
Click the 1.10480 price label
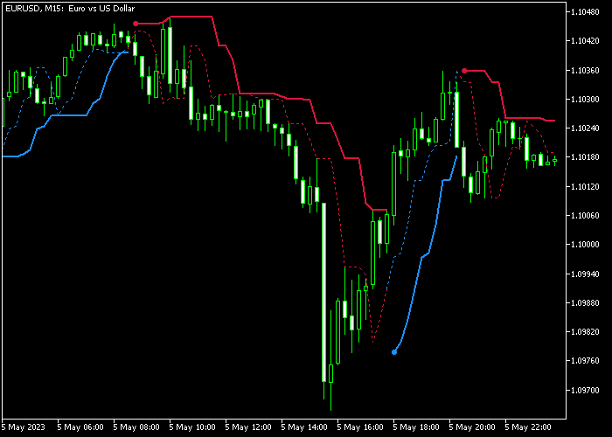[585, 12]
